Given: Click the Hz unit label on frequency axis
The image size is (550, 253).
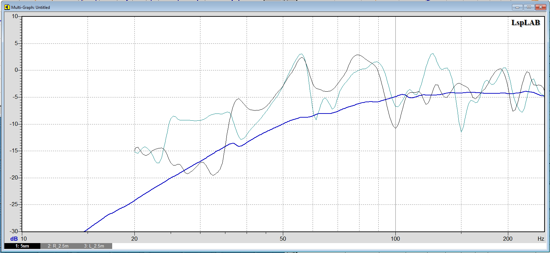Looking at the screenshot, I should coord(540,239).
